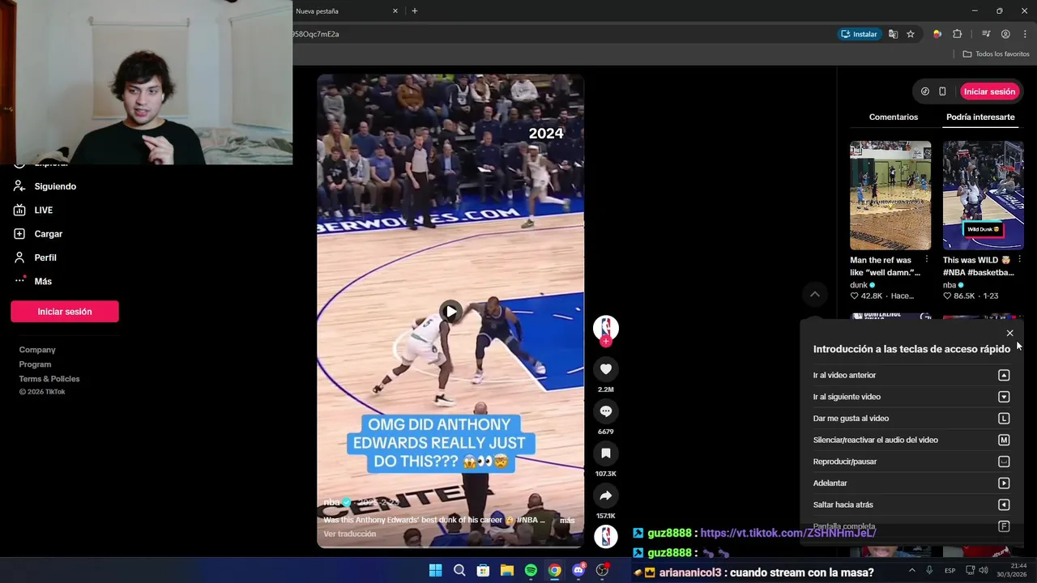Open the Chrome profile avatar icon

point(1005,34)
